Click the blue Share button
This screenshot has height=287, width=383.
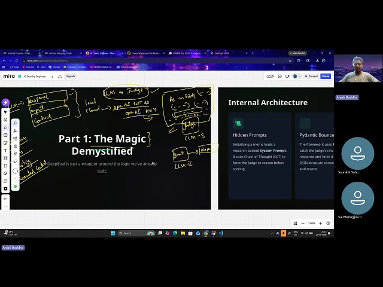point(326,77)
